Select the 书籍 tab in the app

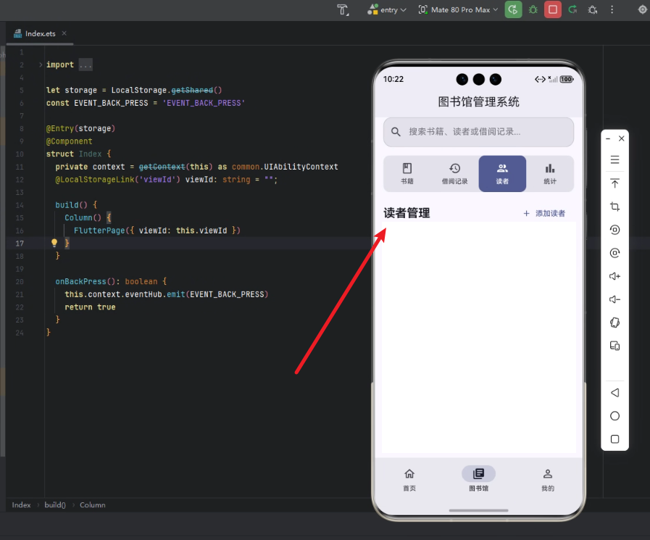pos(407,174)
